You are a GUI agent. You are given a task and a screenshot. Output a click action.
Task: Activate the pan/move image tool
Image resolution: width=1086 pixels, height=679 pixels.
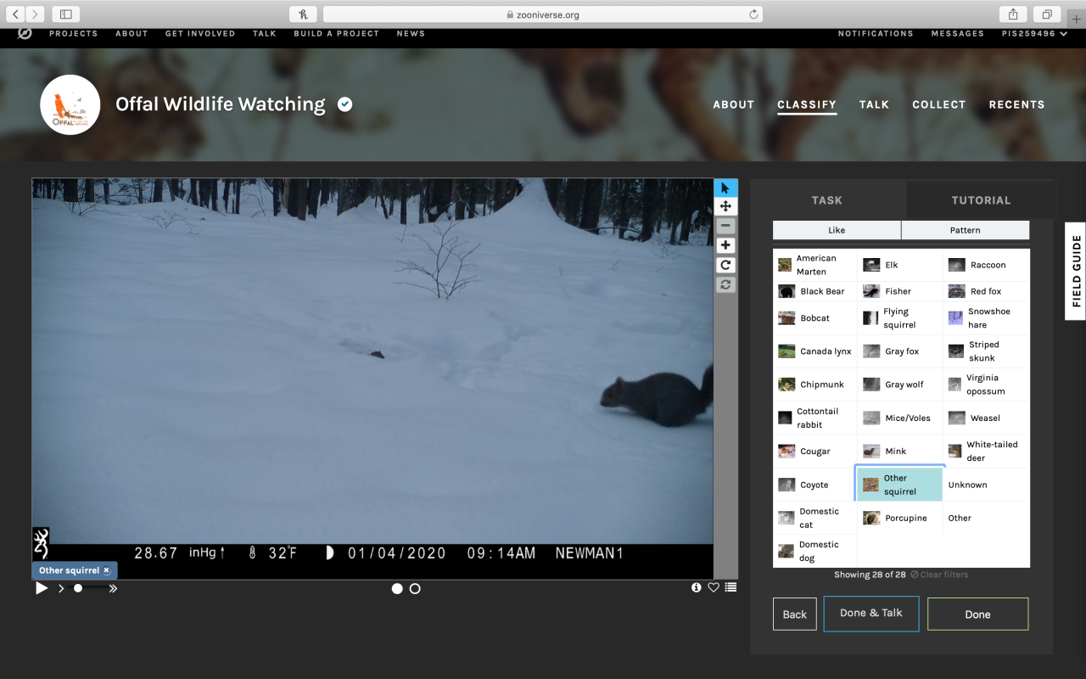point(725,206)
